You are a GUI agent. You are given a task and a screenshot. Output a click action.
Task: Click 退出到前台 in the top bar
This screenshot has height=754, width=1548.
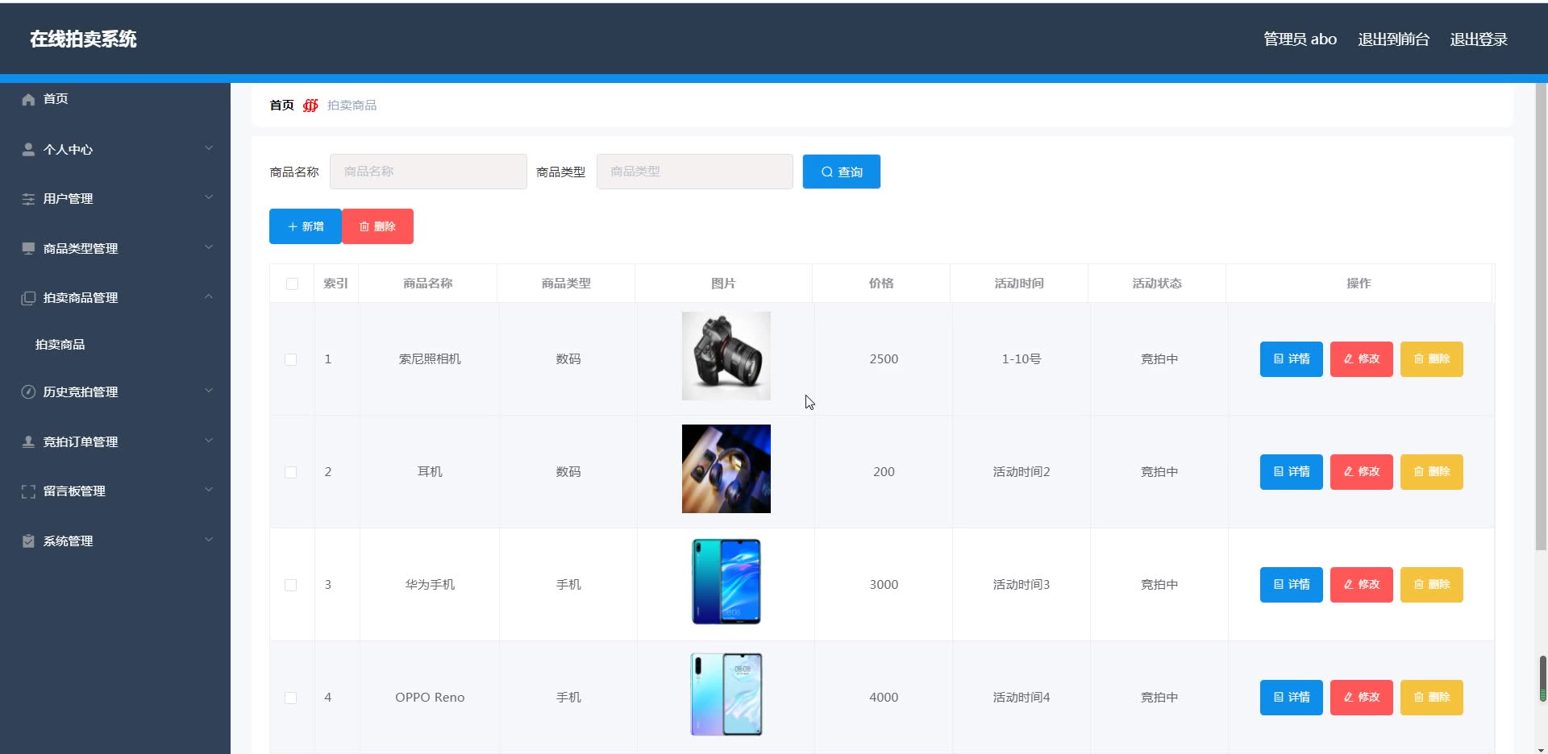(x=1392, y=39)
